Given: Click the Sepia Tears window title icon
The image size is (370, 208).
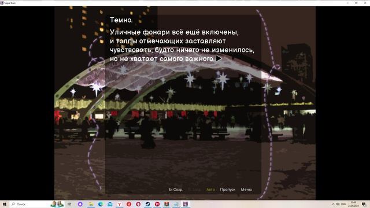Looking at the screenshot, I should click(2, 3).
